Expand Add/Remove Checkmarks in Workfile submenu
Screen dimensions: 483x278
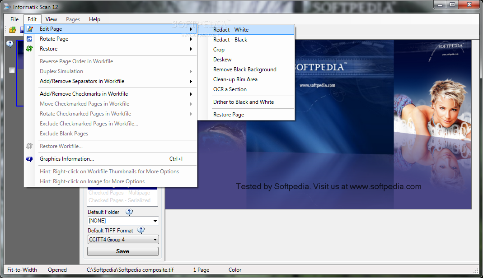(x=191, y=94)
